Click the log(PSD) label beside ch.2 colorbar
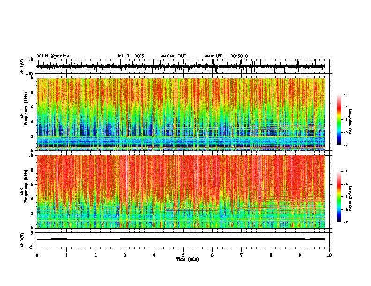The width and height of the screenshot is (371, 286). [x=350, y=199]
